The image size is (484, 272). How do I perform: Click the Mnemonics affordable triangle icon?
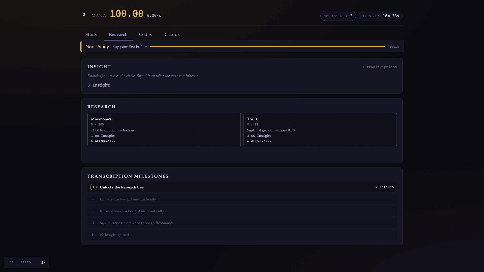click(x=92, y=141)
